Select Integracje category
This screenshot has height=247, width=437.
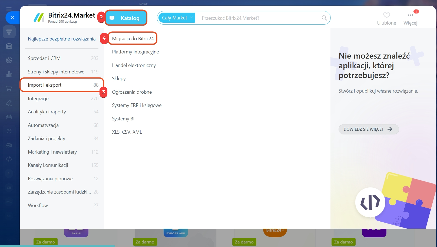click(63, 99)
